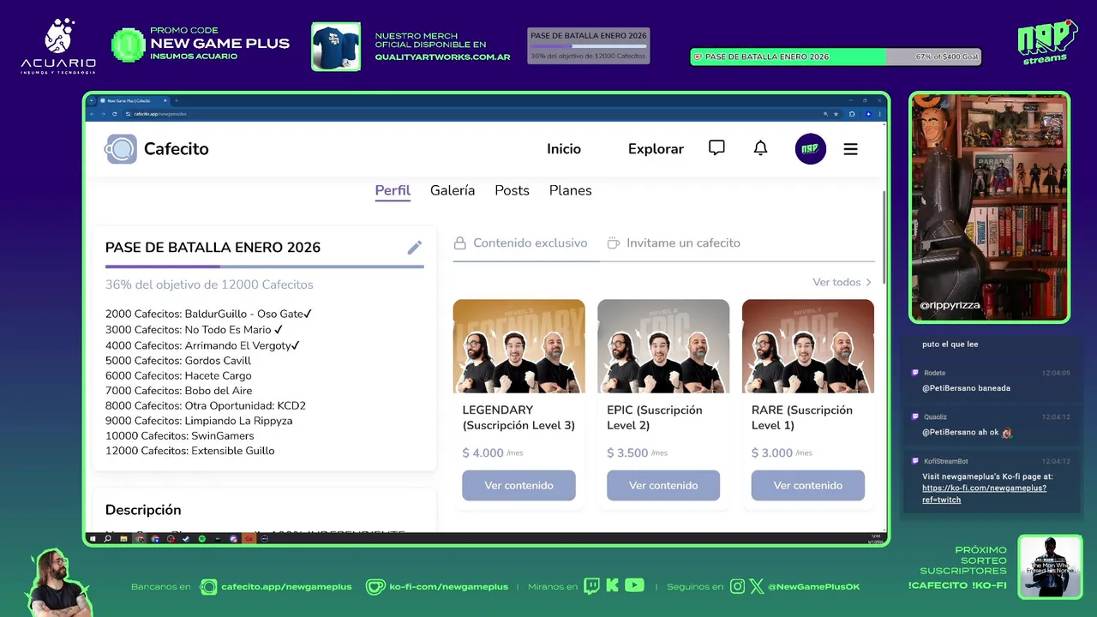The width and height of the screenshot is (1097, 617).
Task: Open File Explorer from the taskbar
Action: pos(123,539)
